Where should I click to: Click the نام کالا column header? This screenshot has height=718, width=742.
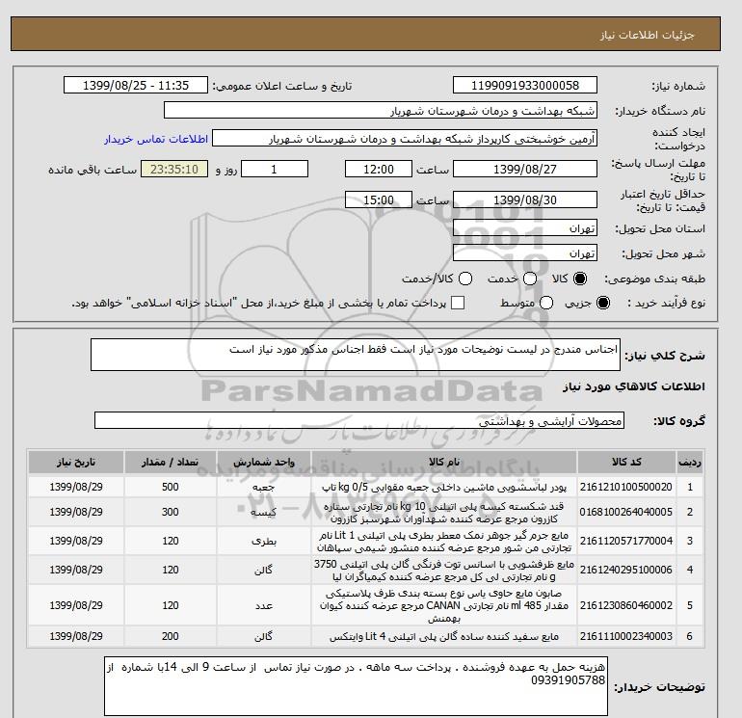point(444,462)
